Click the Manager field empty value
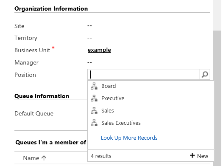 click(89, 62)
